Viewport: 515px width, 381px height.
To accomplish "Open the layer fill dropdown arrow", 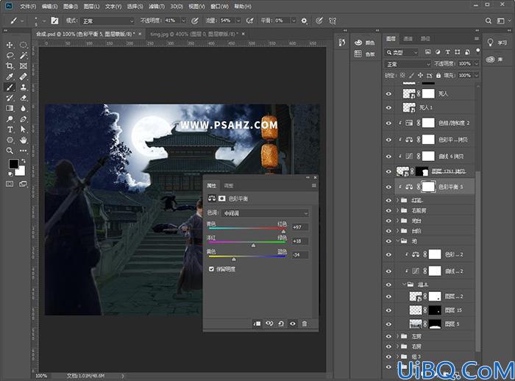I will (476, 76).
